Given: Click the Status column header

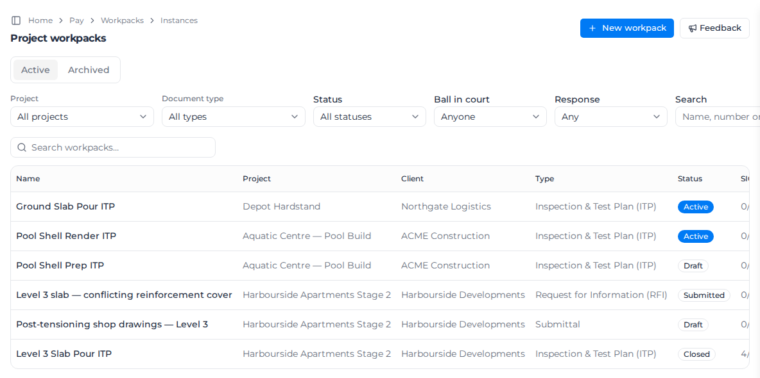Looking at the screenshot, I should (690, 179).
